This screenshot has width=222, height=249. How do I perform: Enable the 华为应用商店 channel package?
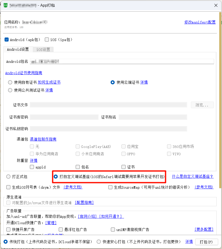pyautogui.click(x=32, y=154)
